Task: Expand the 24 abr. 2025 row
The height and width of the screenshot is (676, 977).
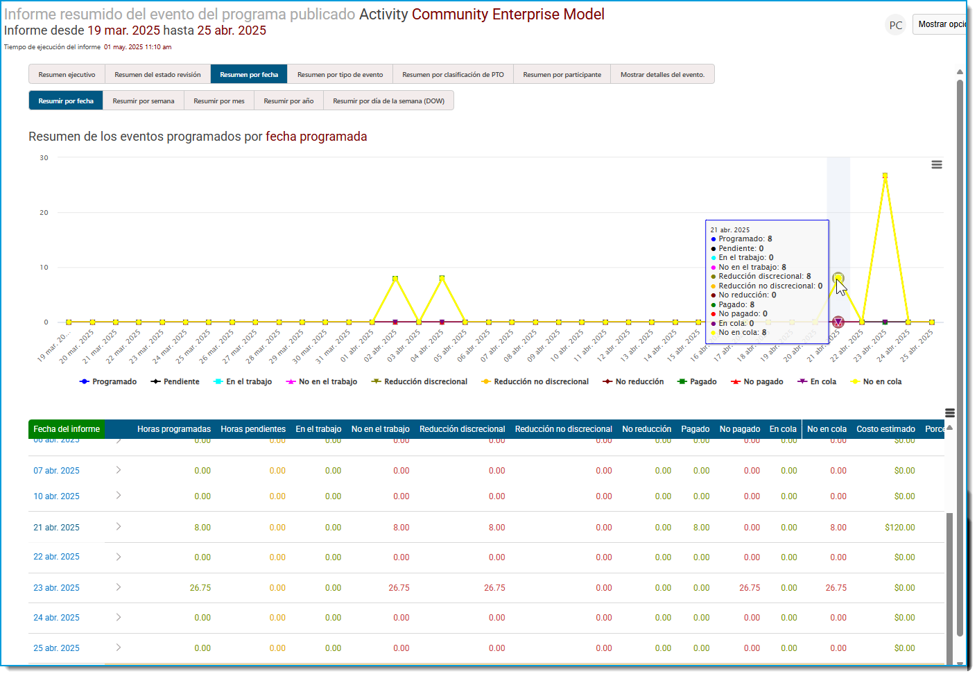Action: [x=119, y=617]
